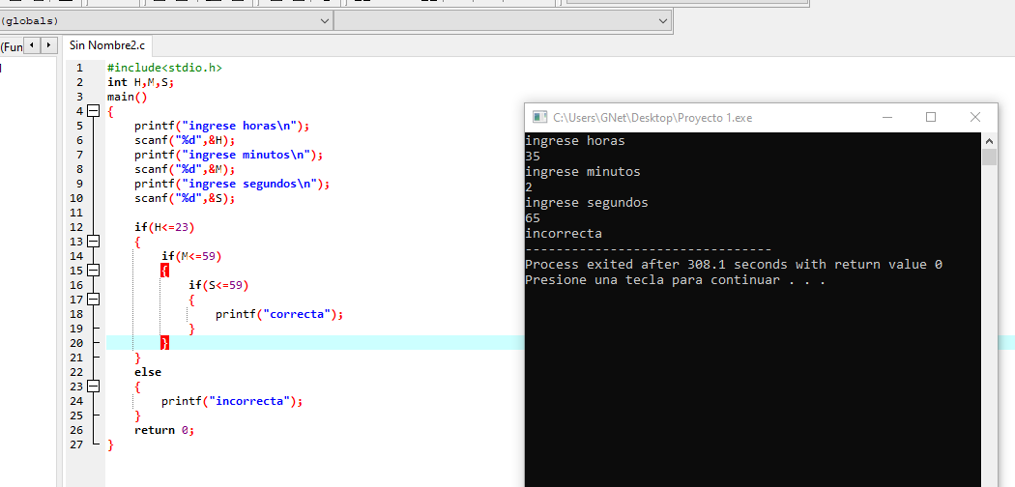Click 'Process exited after 308.1 seconds' line

pos(734,265)
